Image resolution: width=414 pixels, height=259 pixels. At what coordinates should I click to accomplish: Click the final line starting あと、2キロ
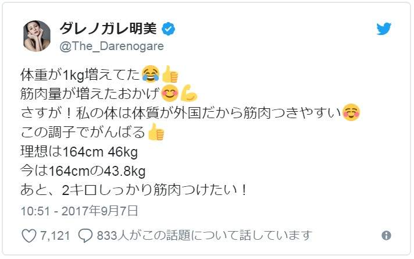pos(131,190)
